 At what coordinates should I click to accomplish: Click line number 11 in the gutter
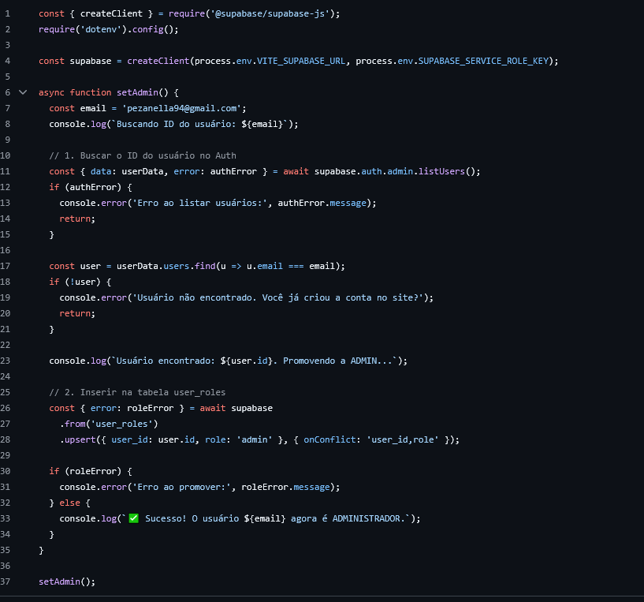pyautogui.click(x=6, y=171)
